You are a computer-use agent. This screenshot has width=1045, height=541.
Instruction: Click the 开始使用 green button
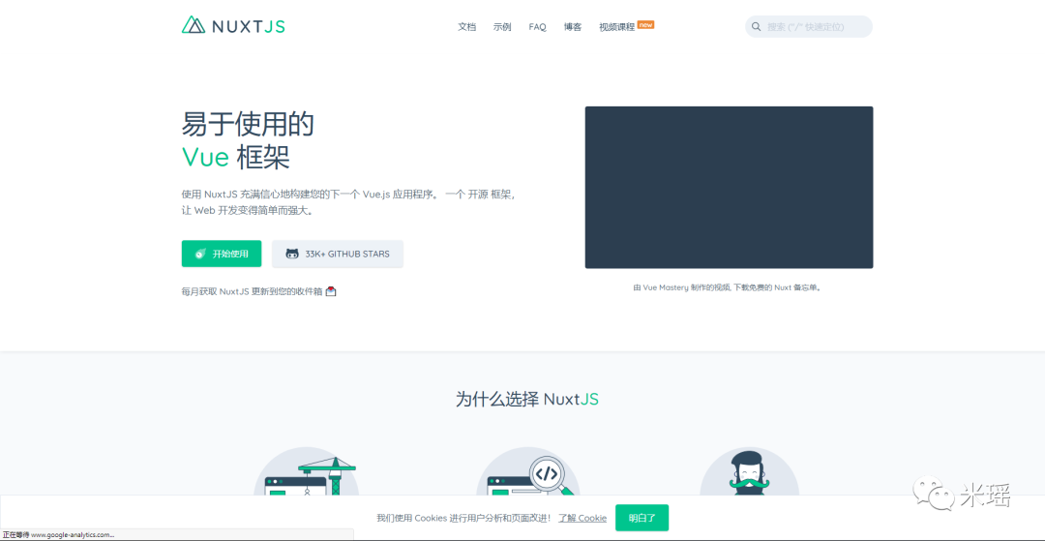(x=222, y=254)
